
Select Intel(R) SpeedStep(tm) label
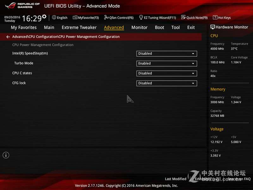pos(30,53)
